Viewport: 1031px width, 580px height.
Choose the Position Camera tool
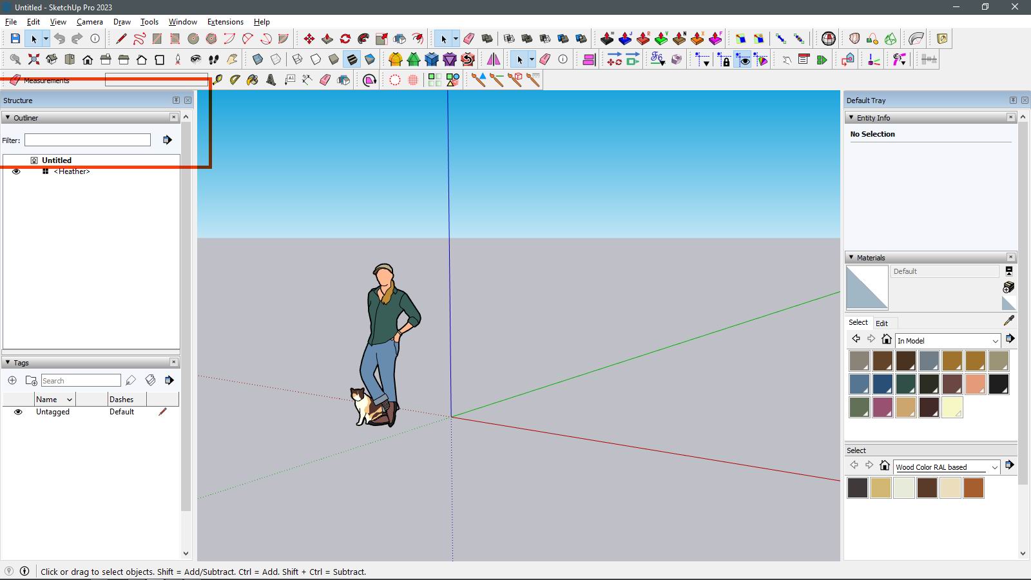click(178, 59)
